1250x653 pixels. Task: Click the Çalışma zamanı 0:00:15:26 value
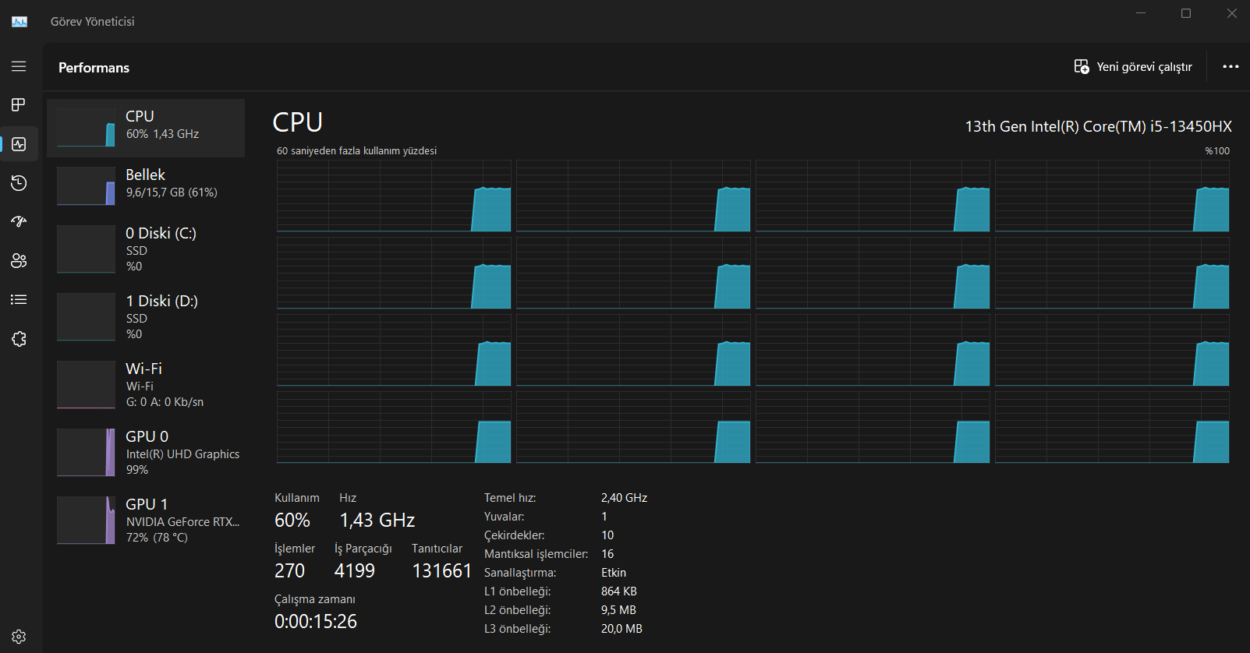point(316,622)
